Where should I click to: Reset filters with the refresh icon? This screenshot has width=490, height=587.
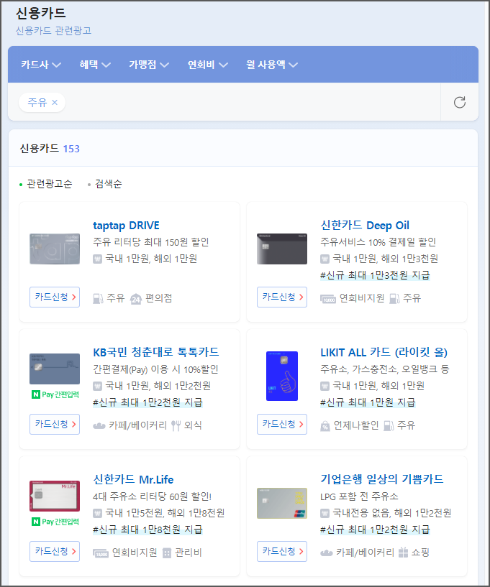click(x=459, y=102)
